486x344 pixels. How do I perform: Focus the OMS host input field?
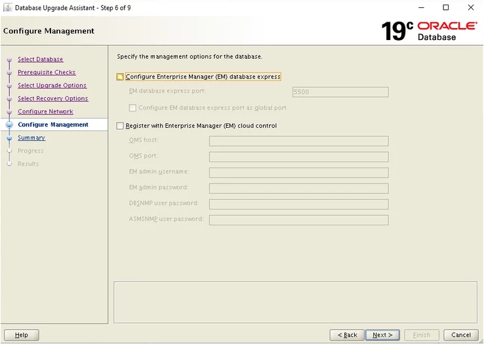point(299,141)
